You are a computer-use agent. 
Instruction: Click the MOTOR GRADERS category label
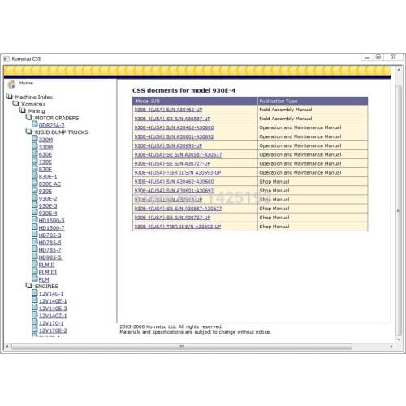coord(57,118)
